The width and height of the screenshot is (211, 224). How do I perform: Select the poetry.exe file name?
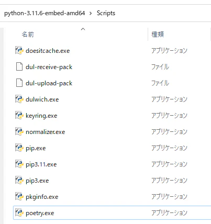click(x=40, y=213)
